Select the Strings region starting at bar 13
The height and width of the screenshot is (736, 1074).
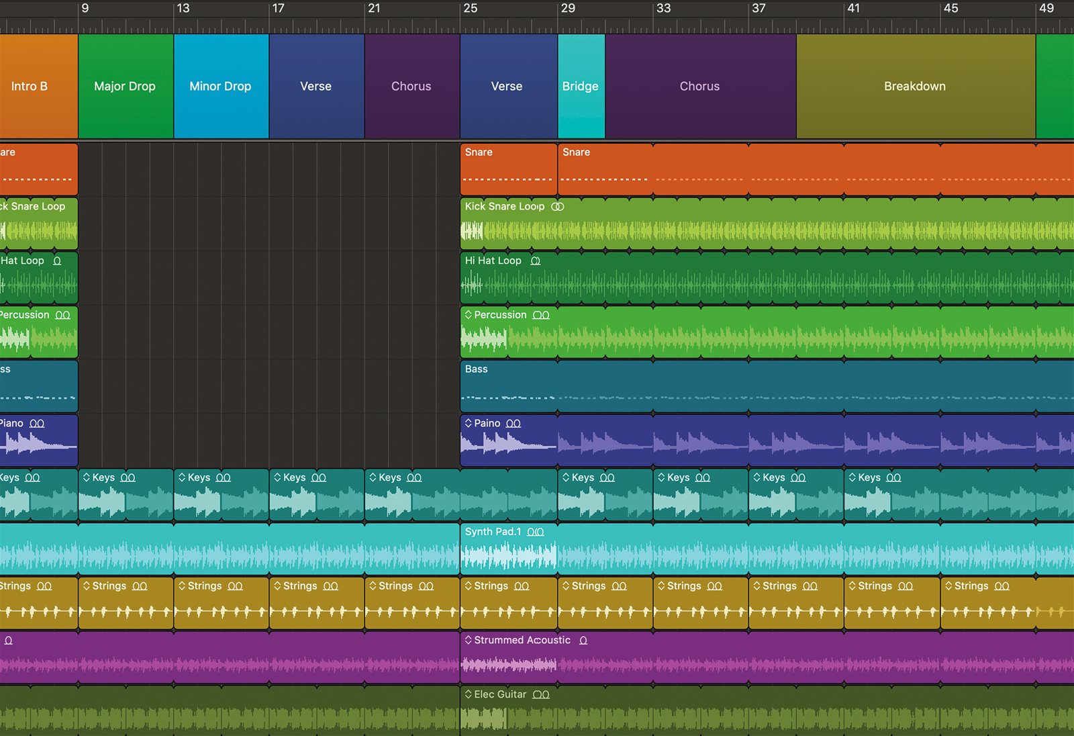click(221, 603)
